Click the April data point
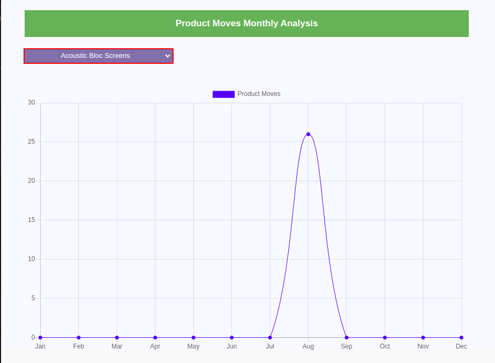The height and width of the screenshot is (363, 495). tap(155, 337)
